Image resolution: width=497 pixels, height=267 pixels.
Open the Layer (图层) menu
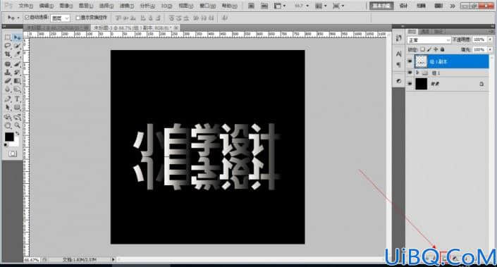pyautogui.click(x=86, y=6)
